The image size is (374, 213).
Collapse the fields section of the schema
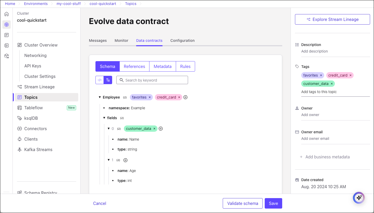point(104,118)
